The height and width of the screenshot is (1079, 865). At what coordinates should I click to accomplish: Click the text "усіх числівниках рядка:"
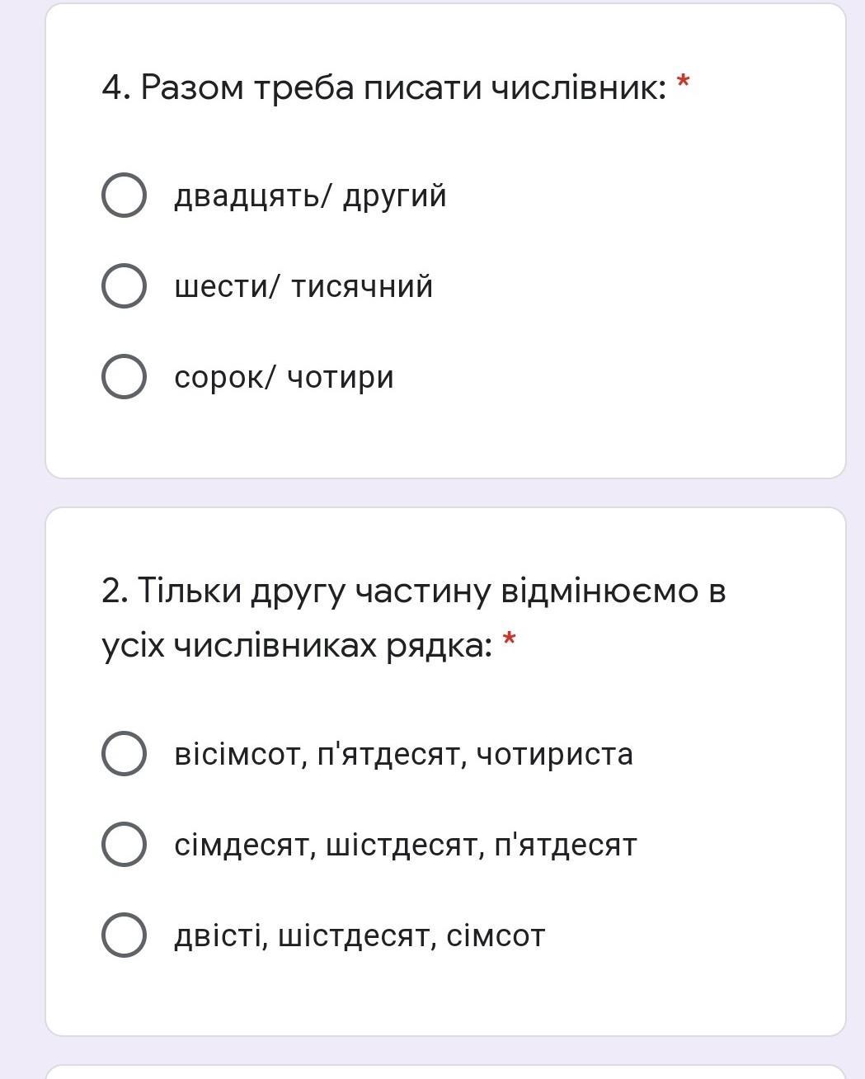297,645
